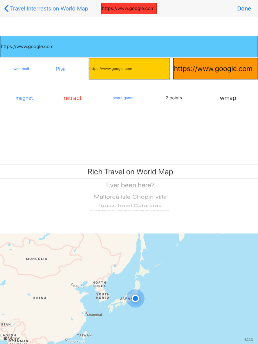Tap the 2 points label

[x=174, y=98]
